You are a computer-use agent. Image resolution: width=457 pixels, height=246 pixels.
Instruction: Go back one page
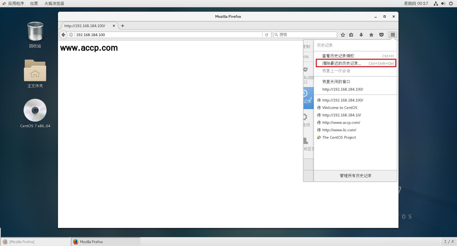[x=63, y=35]
